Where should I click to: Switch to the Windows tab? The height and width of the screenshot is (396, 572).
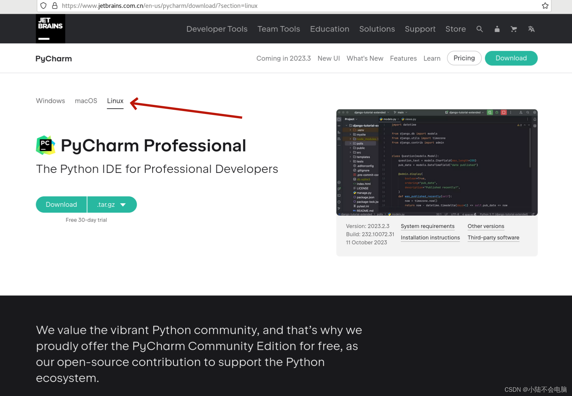tap(50, 101)
